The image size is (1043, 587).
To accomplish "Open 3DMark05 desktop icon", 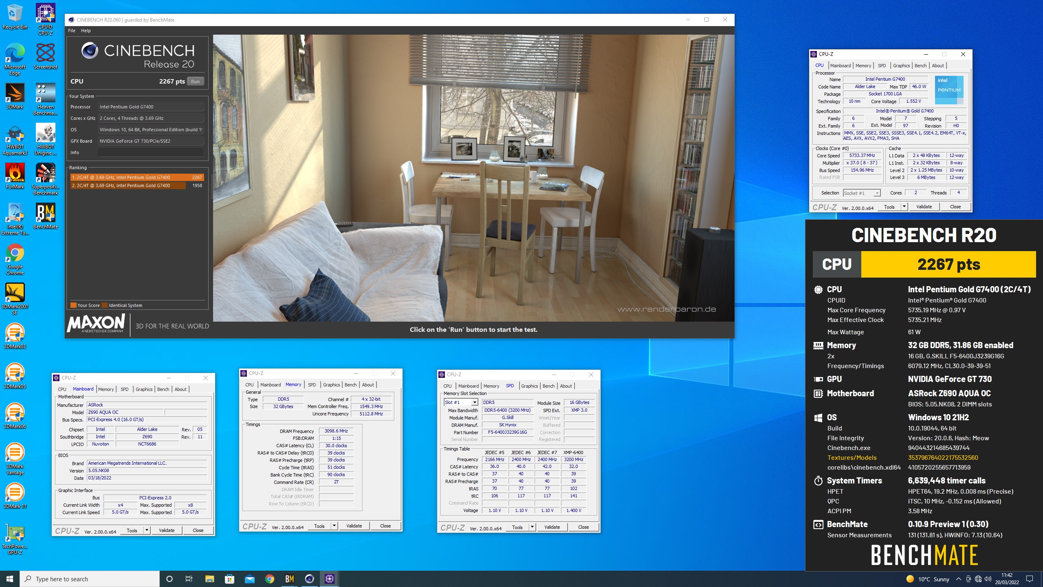I will coord(15,375).
